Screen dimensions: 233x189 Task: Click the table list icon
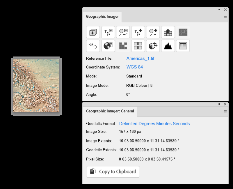click(x=183, y=46)
